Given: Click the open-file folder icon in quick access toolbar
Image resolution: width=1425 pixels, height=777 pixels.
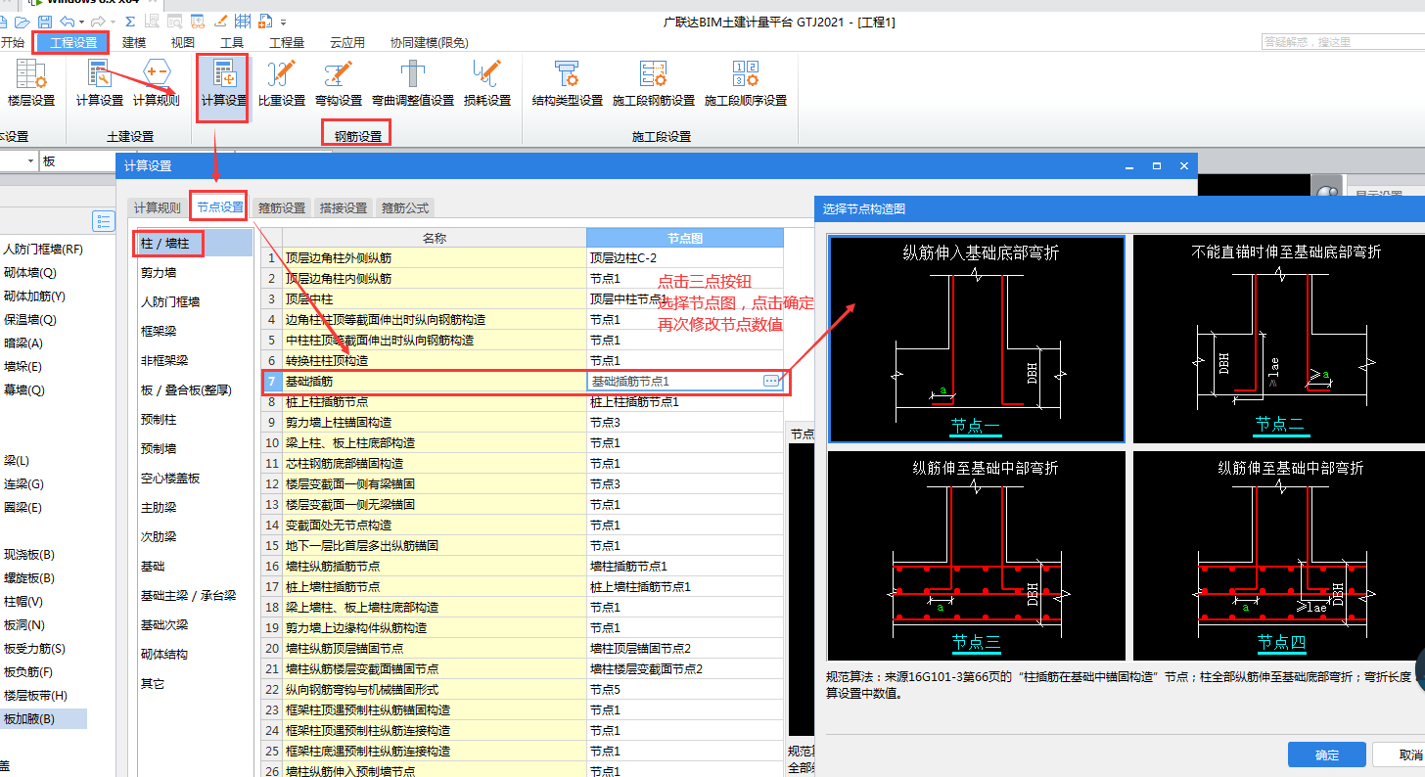Looking at the screenshot, I should coord(23,21).
